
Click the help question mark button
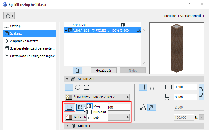tap(189, 4)
